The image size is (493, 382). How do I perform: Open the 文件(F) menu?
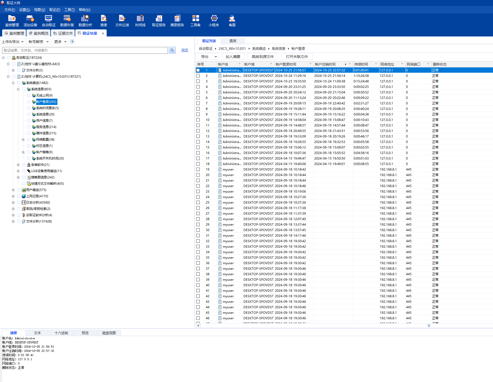[x=10, y=10]
